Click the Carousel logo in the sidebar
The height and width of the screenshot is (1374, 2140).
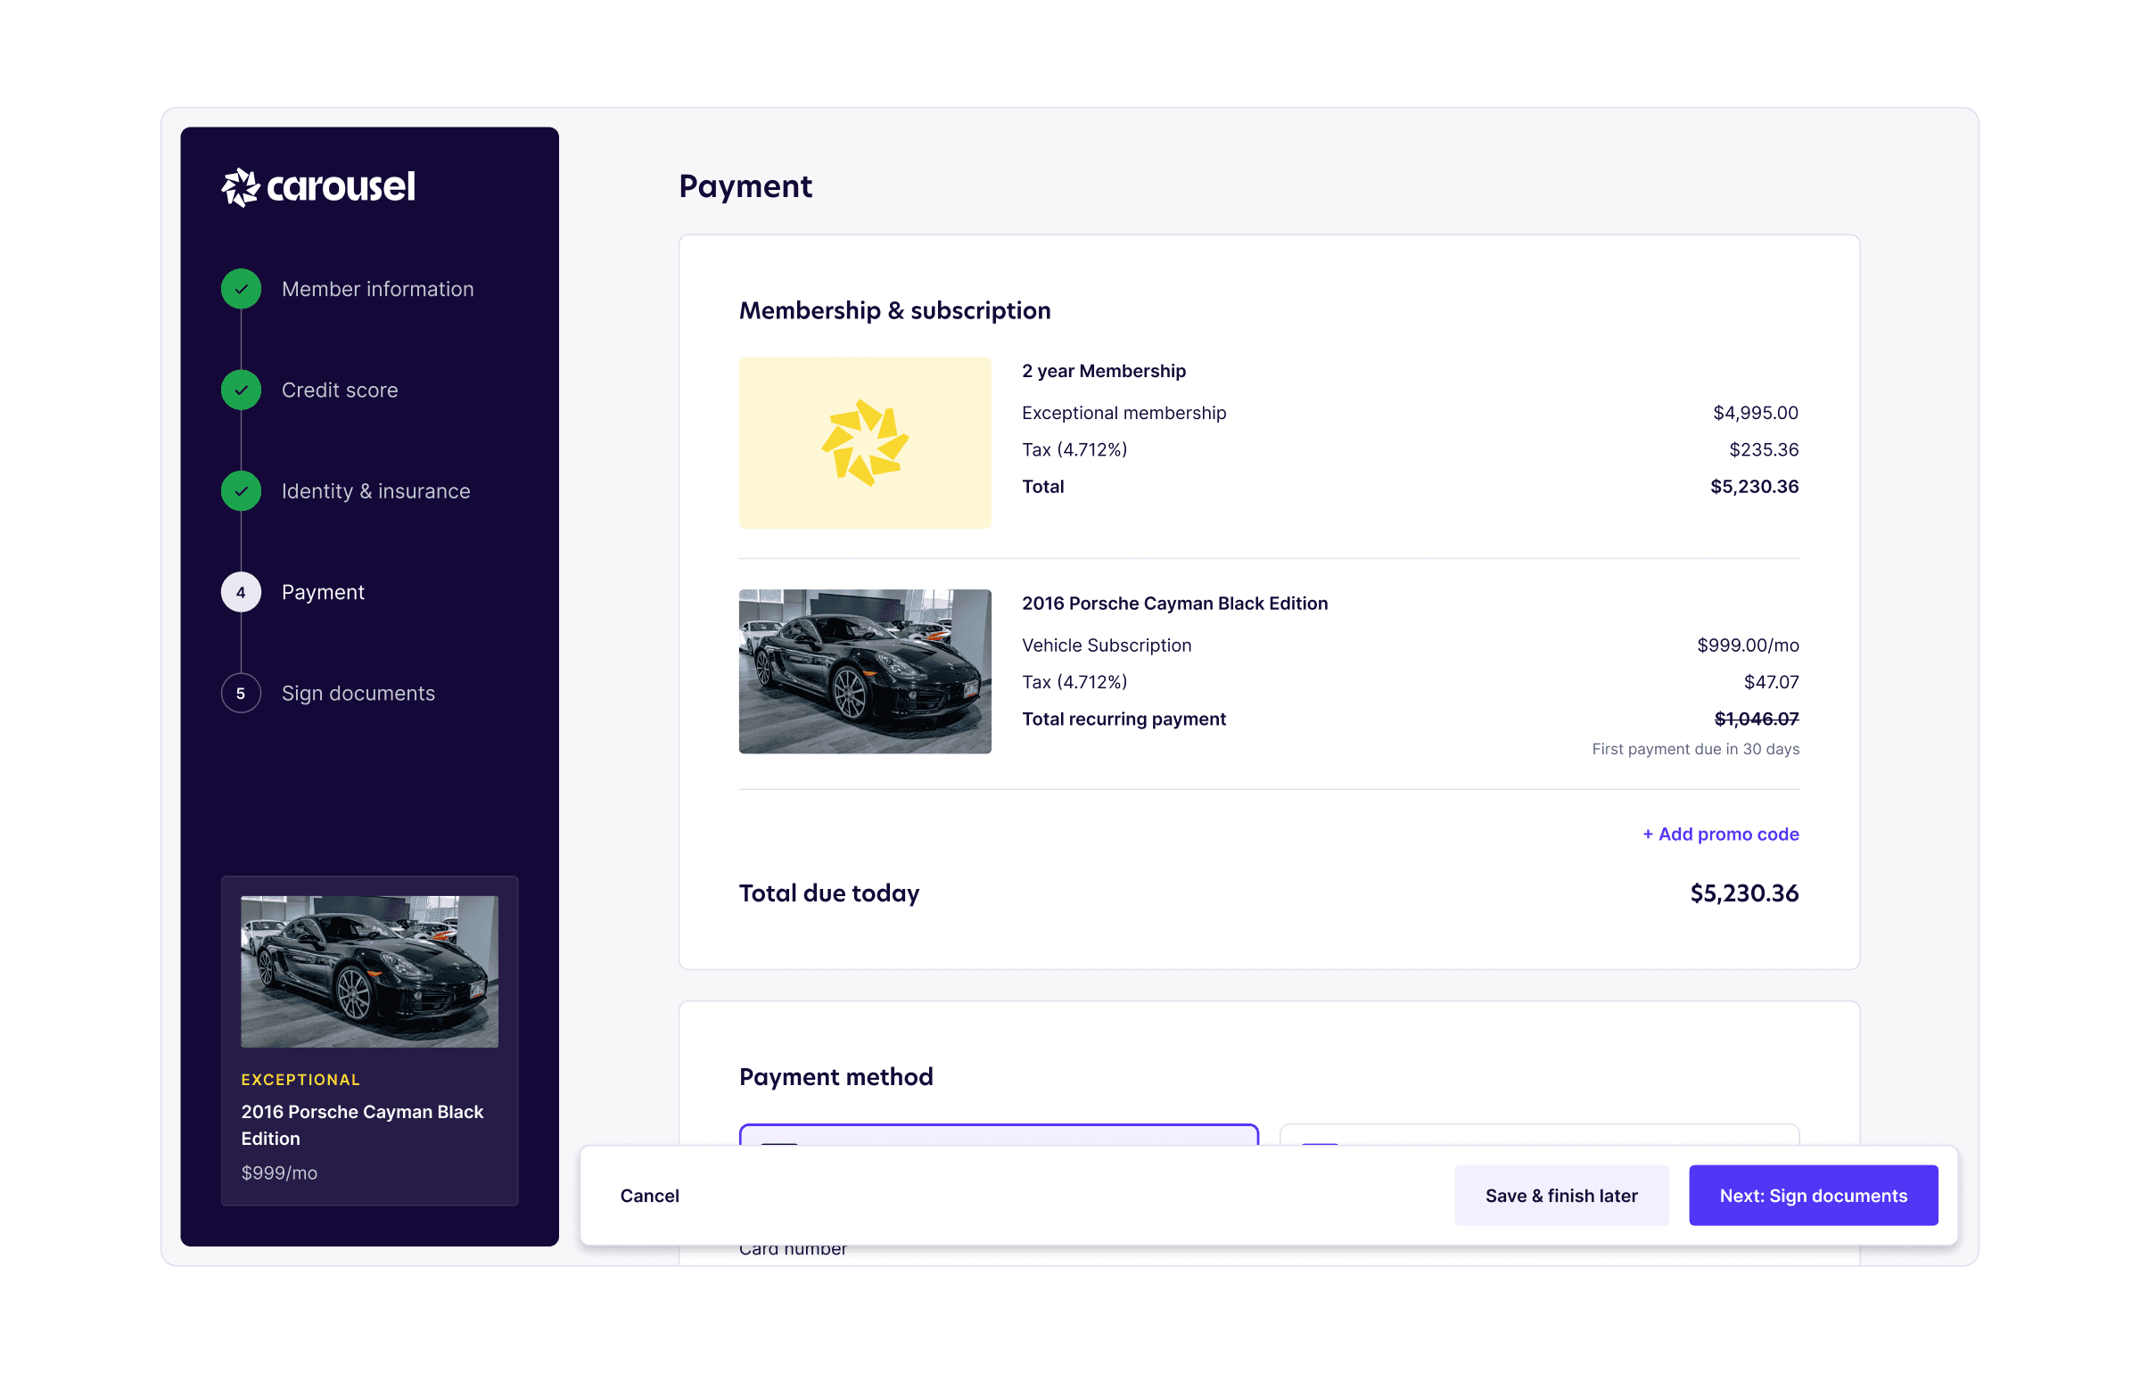[318, 186]
